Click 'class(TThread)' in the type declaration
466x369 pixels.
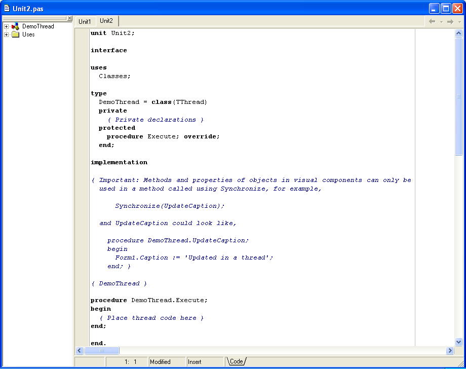[179, 102]
